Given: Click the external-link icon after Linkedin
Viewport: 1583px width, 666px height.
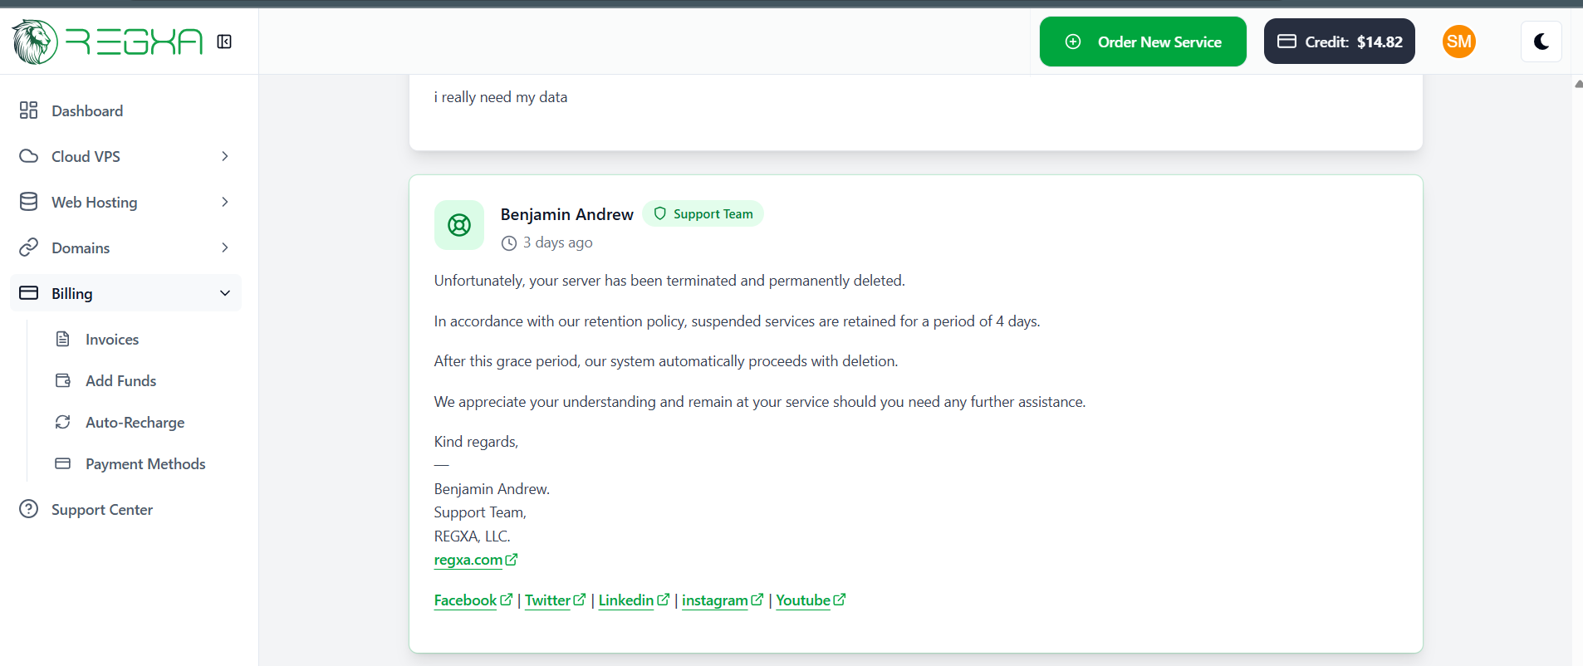Looking at the screenshot, I should 664,600.
